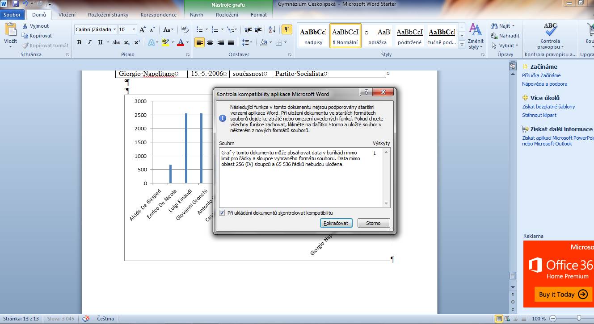Screen dimensions: 594x324
Task: Center the paragraph text
Action: point(210,42)
